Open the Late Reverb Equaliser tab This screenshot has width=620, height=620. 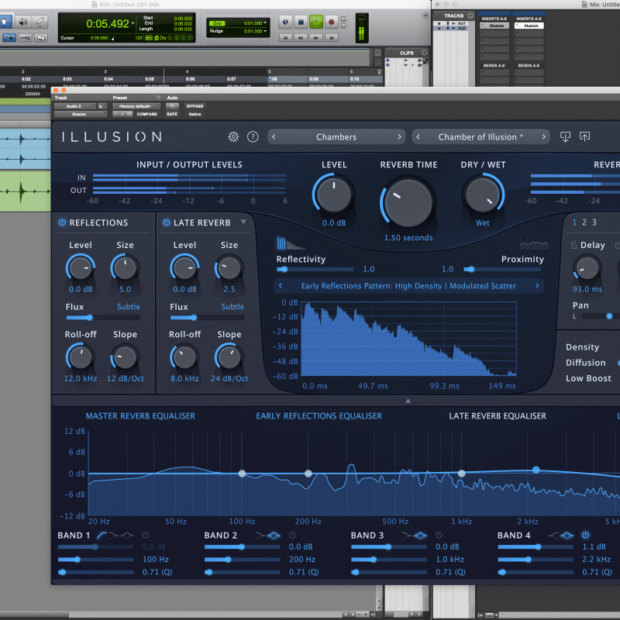(498, 416)
